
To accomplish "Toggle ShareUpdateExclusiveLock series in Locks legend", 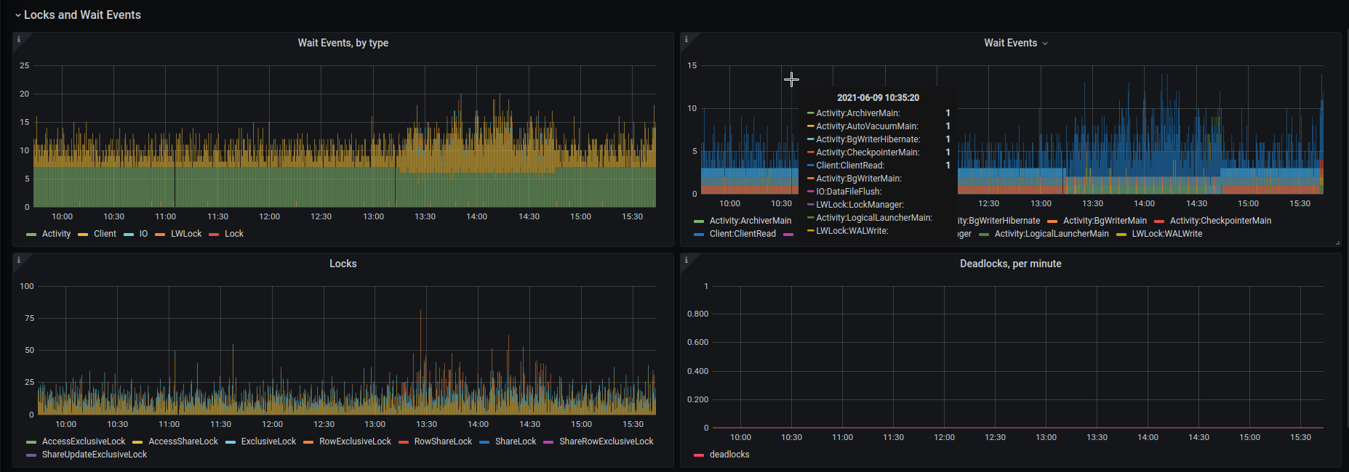I will tap(95, 455).
